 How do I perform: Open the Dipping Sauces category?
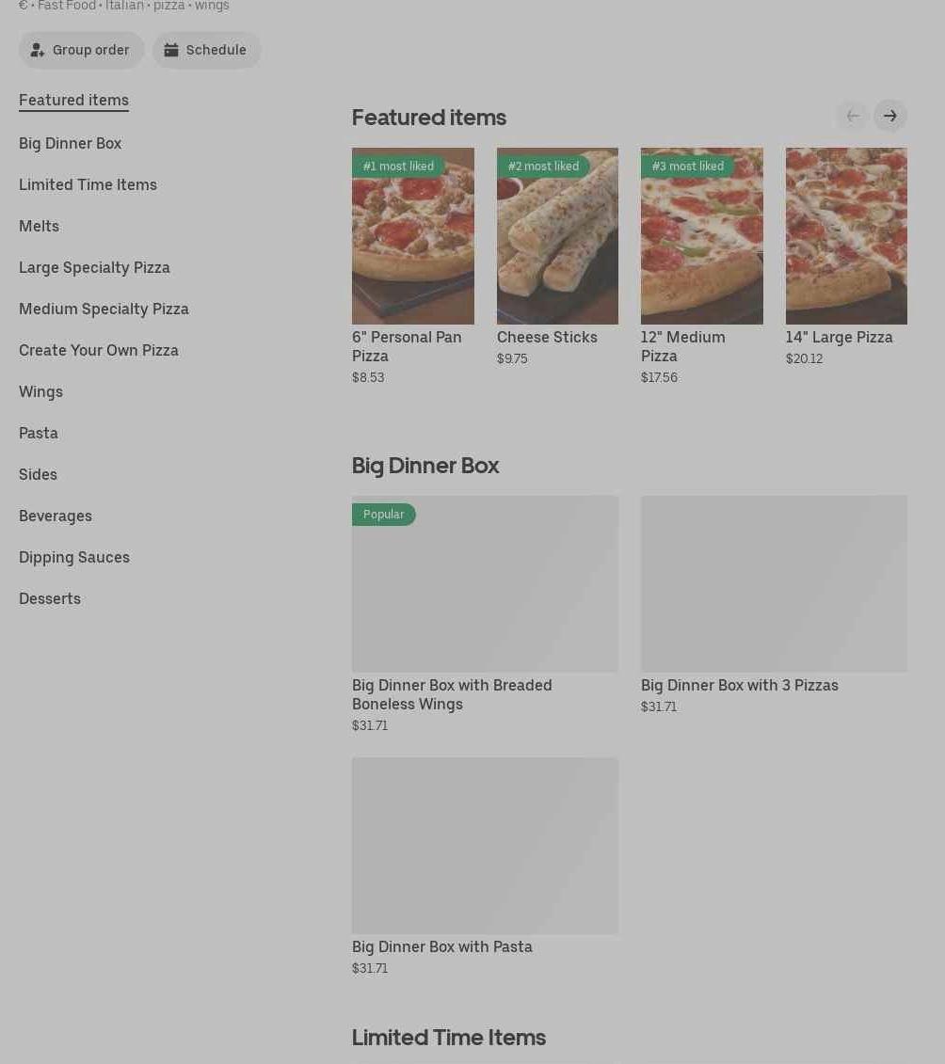74,557
